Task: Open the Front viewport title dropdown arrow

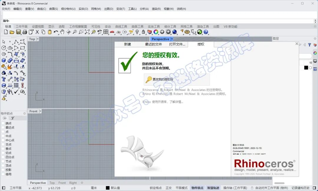Action: (40, 111)
